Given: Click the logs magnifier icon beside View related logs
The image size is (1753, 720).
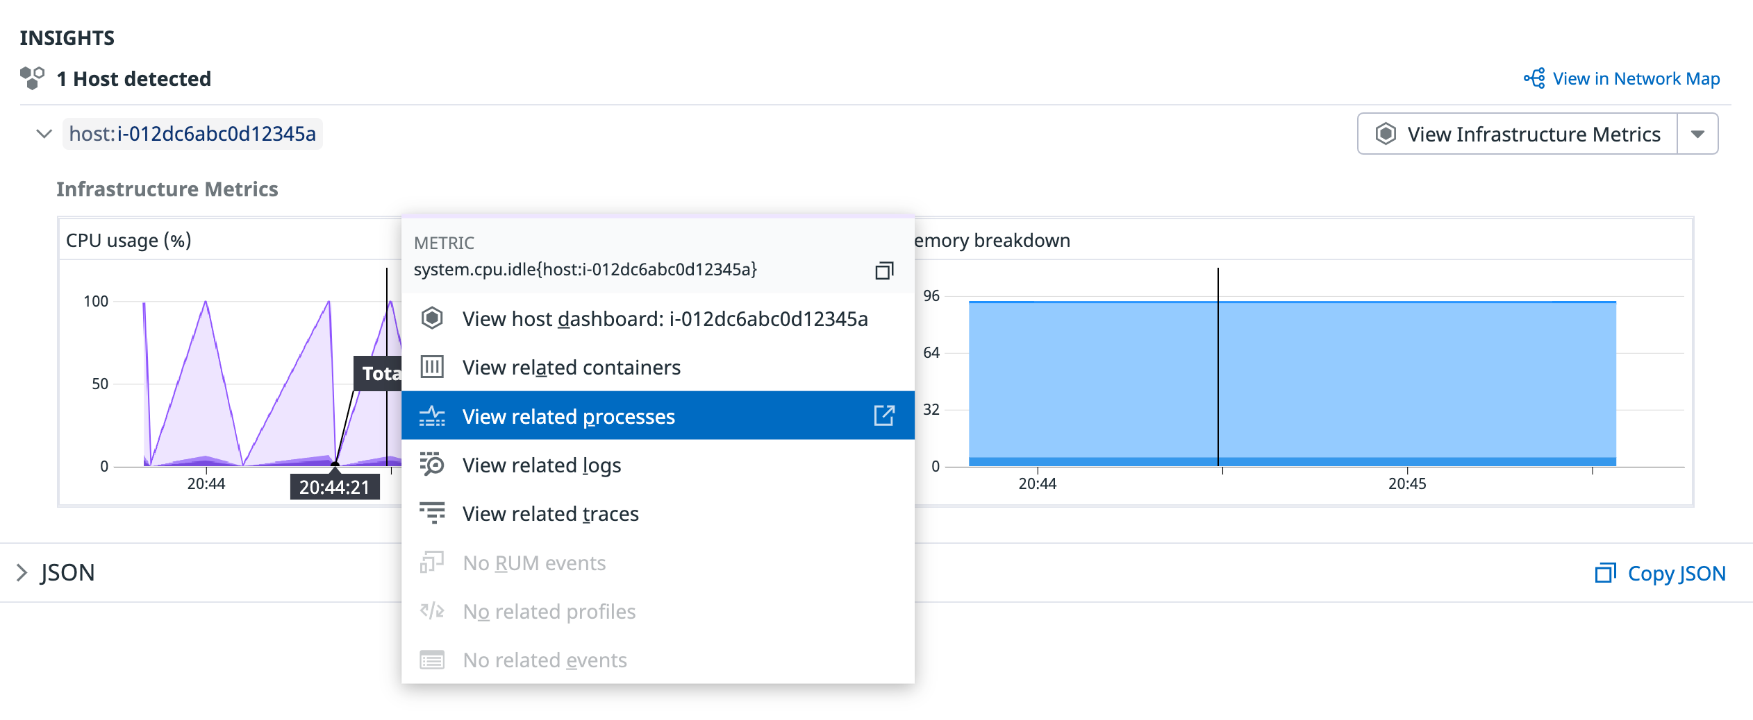Looking at the screenshot, I should (433, 464).
